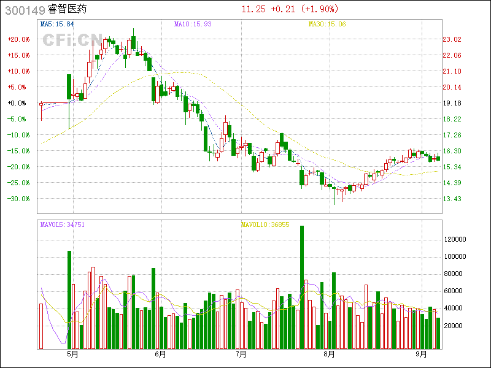This screenshot has width=491, height=368.
Task: Click the MAVOL5:34751 volume label
Action: (x=62, y=225)
